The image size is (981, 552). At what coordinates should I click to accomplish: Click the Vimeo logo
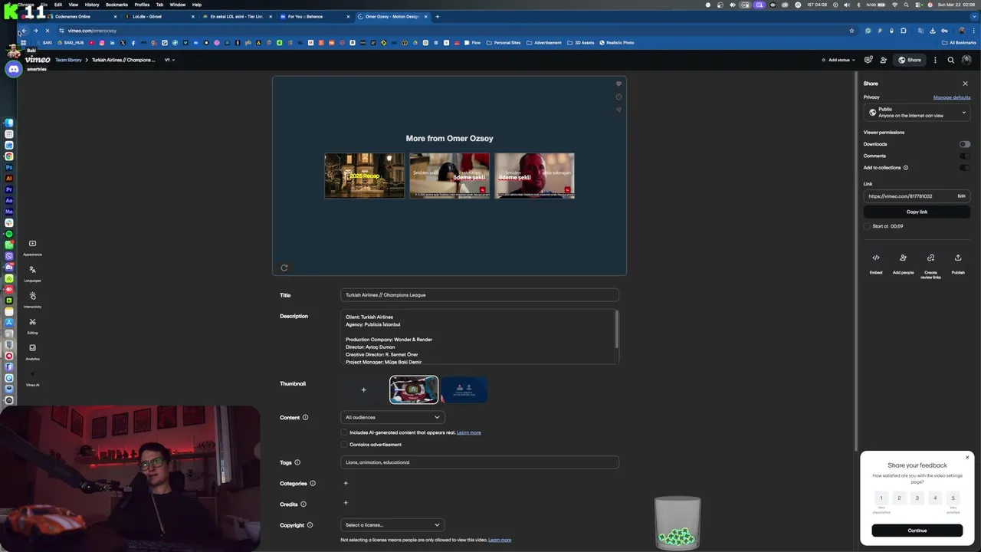tap(38, 60)
